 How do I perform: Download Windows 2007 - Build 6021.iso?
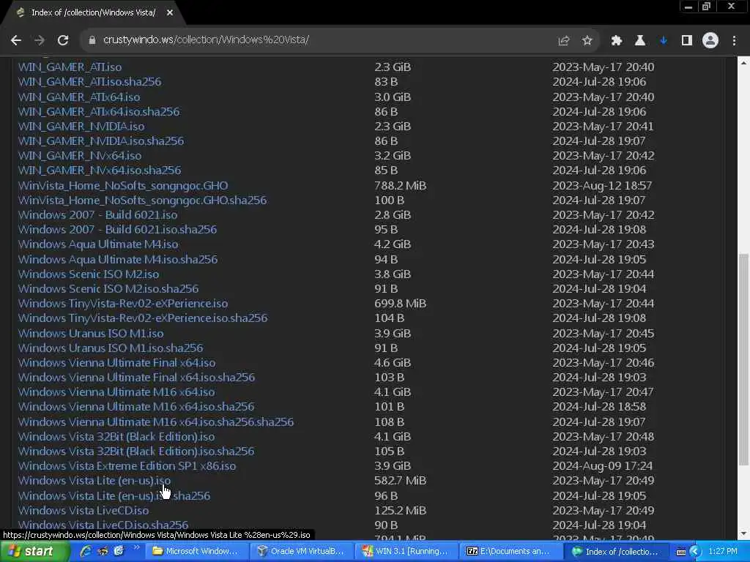[x=97, y=215]
